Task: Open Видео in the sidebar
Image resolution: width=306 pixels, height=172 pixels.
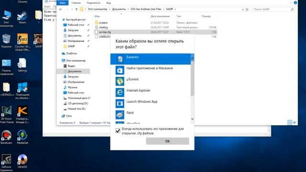Action: [x=71, y=66]
